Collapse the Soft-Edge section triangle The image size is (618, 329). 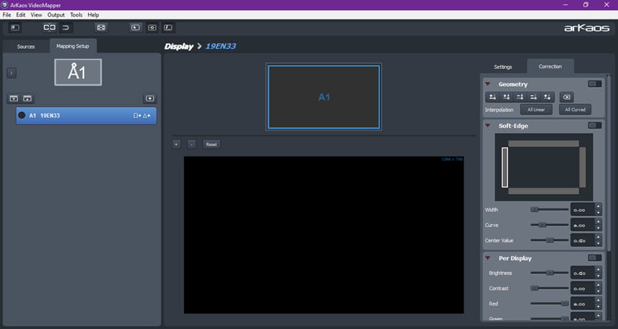pos(488,126)
